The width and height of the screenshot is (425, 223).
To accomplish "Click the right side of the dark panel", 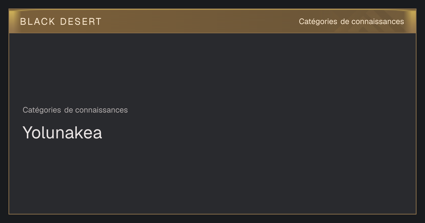I will 354,124.
